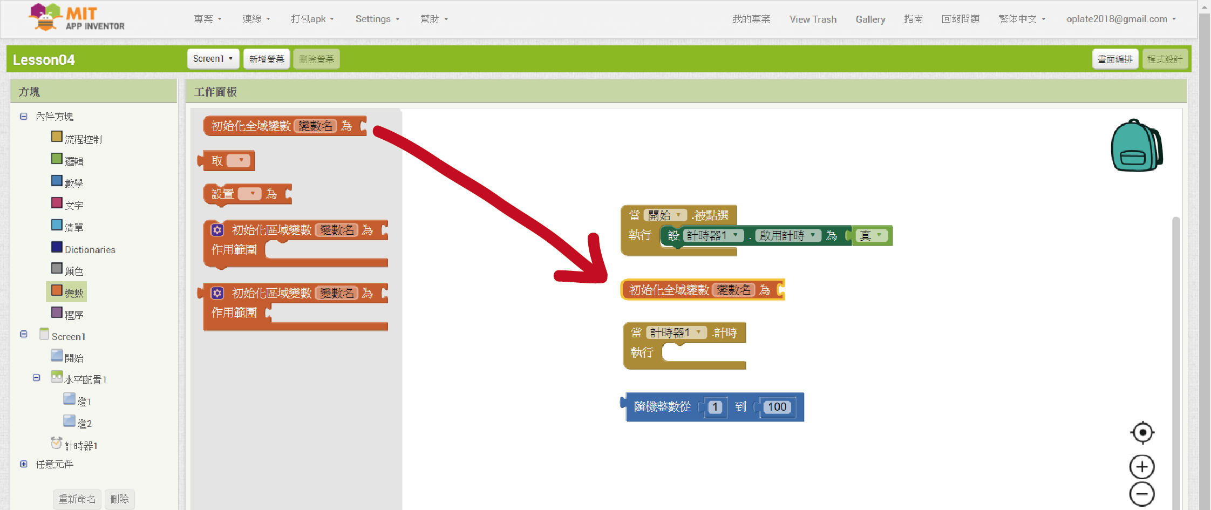The height and width of the screenshot is (510, 1211).
Task: Open the 真 boolean value dropdown
Action: point(879,235)
